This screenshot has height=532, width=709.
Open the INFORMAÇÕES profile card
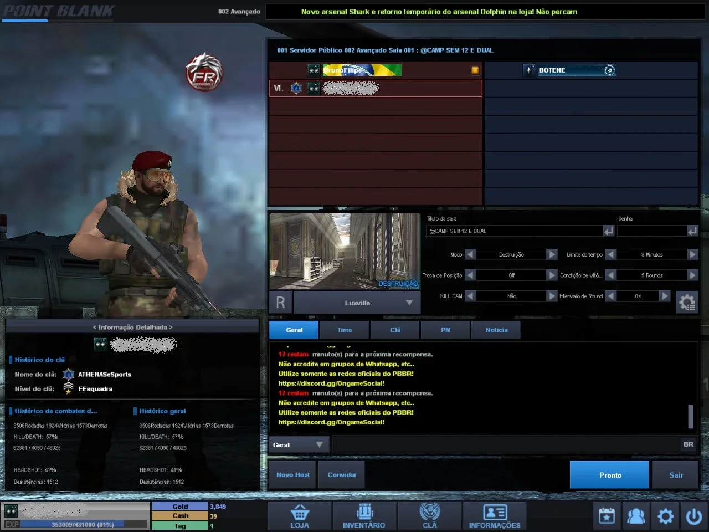pyautogui.click(x=495, y=516)
